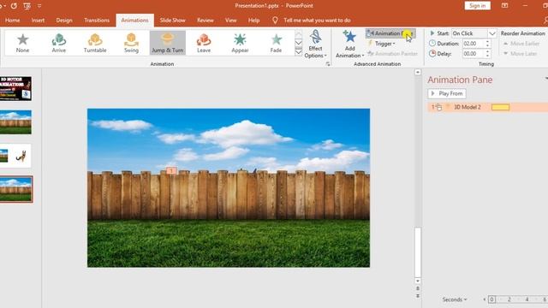Viewport: 548px width, 308px height.
Task: Open the Home ribbon tab
Action: (13, 21)
